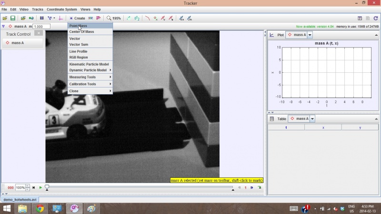Toggle the coordinate axes icon
The image size is (381, 214).
pos(61,18)
